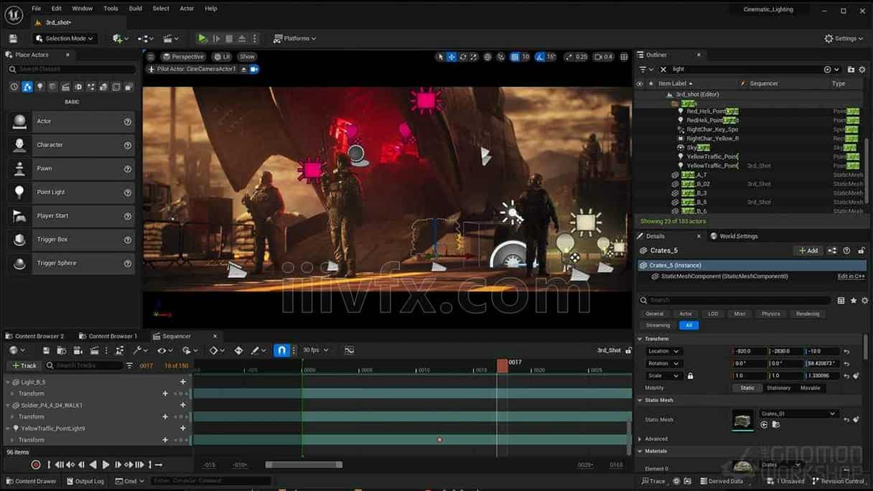Toggle rotation snapping angle icon

pos(539,57)
